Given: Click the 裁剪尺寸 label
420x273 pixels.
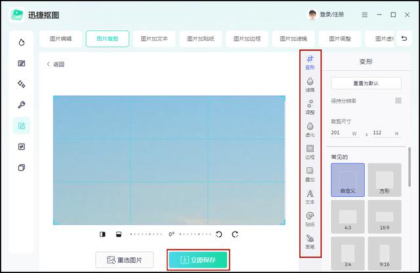Looking at the screenshot, I should (341, 121).
